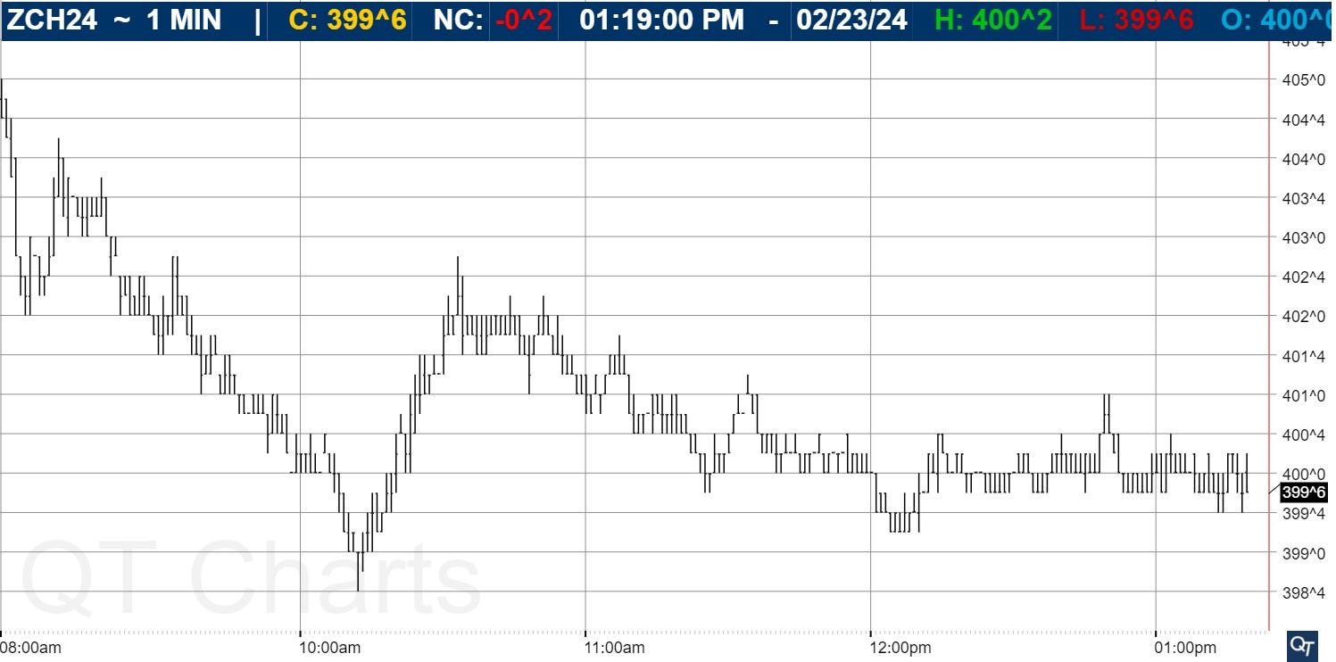Click the 12:00pm time axis label
The width and height of the screenshot is (1336, 662).
tap(901, 647)
